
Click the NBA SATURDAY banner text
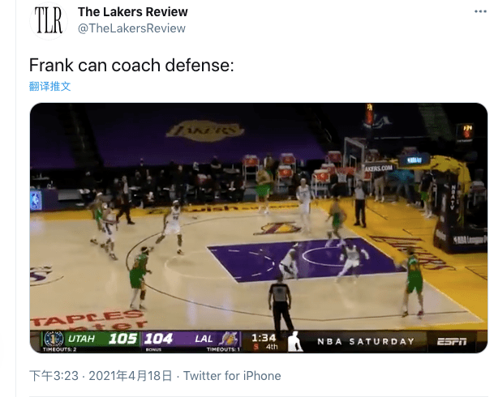[x=366, y=341]
